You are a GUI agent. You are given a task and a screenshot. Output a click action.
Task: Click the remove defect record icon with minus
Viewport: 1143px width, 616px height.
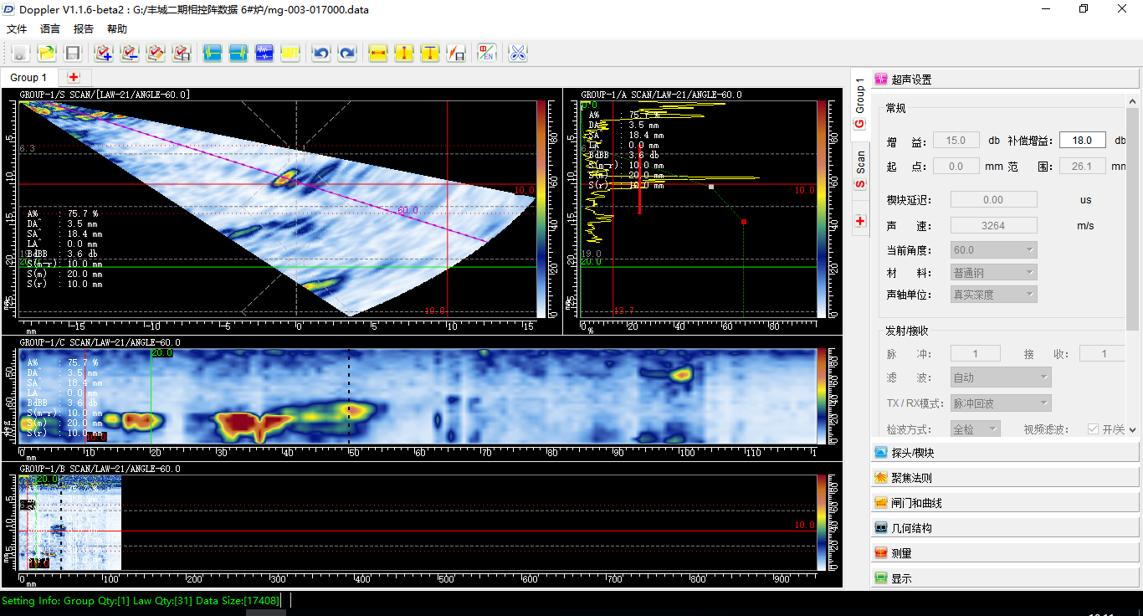(x=130, y=54)
